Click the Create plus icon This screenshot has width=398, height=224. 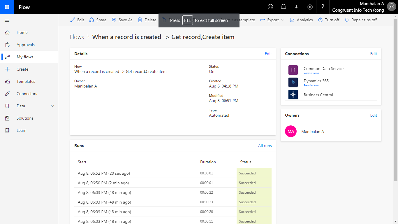click(x=7, y=69)
